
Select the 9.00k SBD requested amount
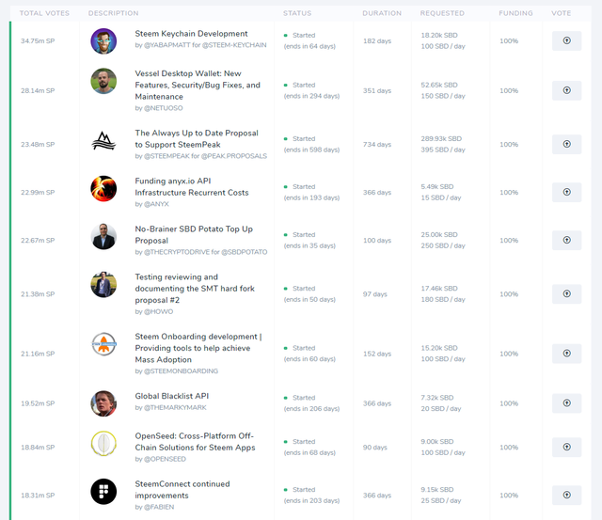[x=437, y=442]
